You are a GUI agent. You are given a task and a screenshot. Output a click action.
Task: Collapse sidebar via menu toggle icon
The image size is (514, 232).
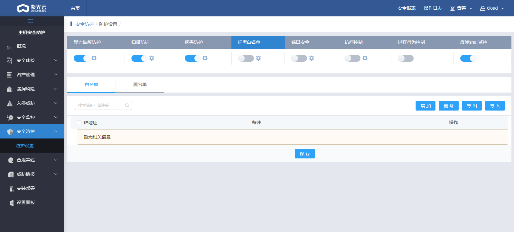point(30,21)
